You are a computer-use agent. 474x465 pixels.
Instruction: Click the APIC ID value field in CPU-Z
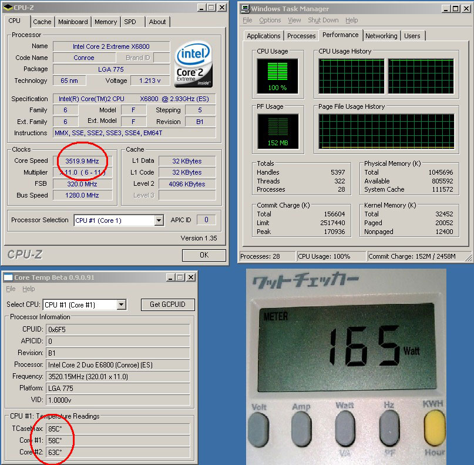[x=206, y=220]
